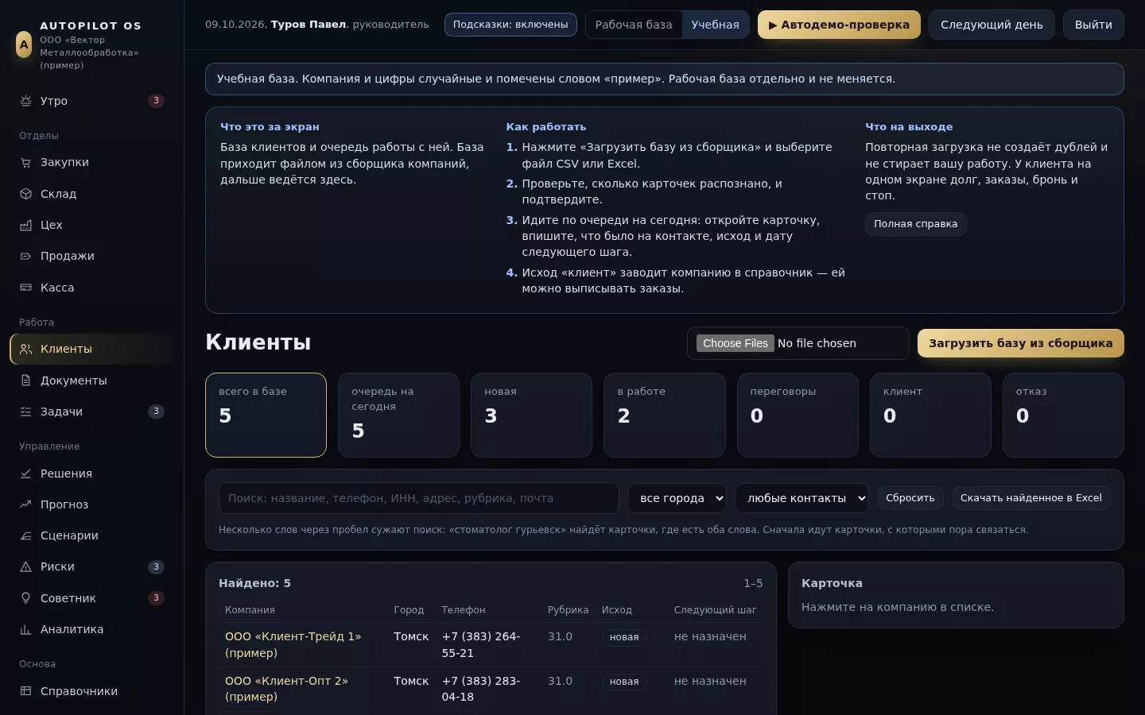Run the Автодемо-проверка button

tap(839, 25)
